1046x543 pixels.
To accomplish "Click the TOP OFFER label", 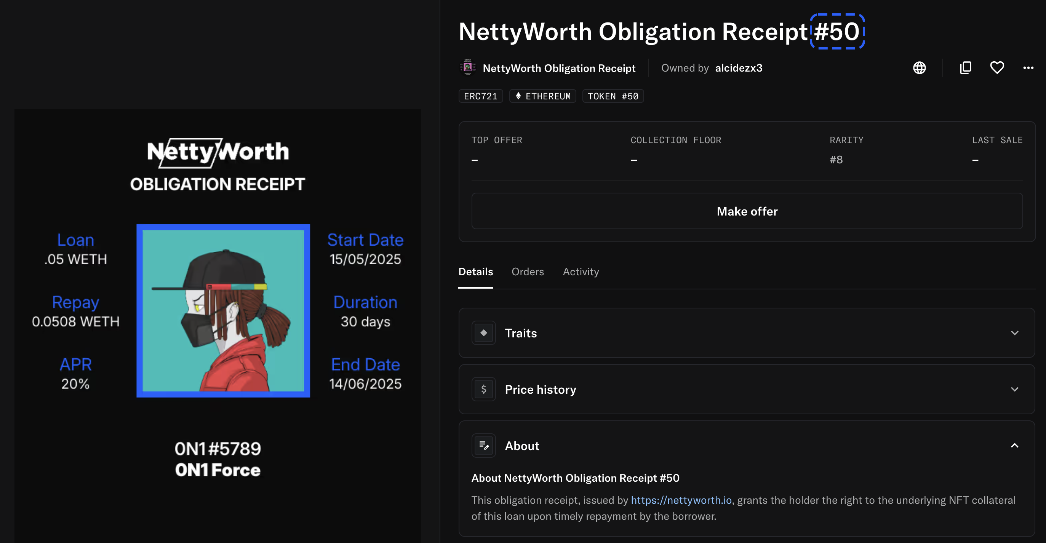I will click(497, 140).
